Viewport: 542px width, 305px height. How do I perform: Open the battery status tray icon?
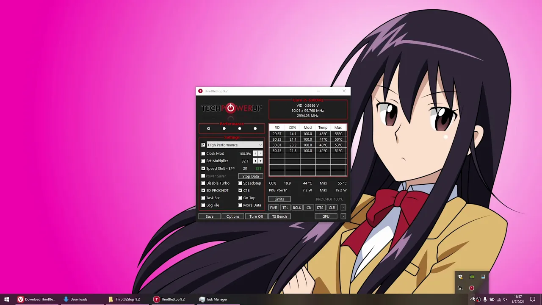(492, 299)
